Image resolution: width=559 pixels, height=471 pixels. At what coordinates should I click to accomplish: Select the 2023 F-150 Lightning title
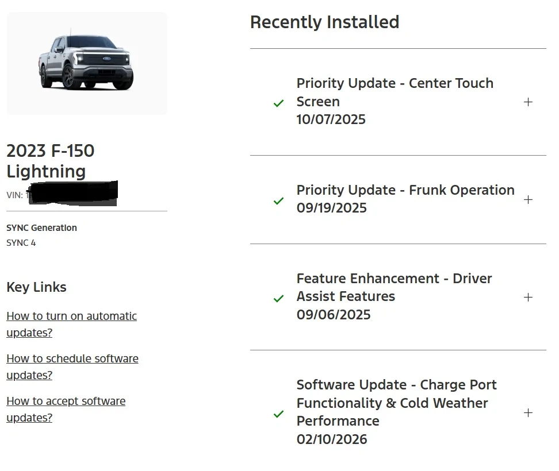(51, 161)
